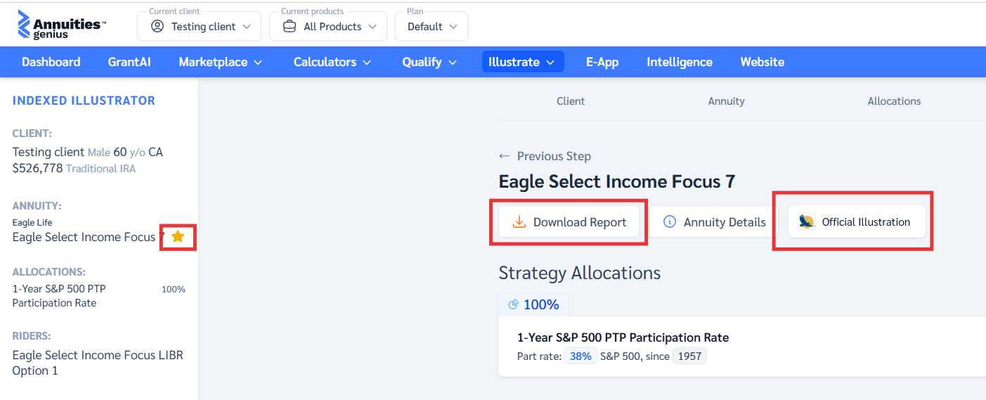Viewport: 986px width, 400px height.
Task: Click the Eagle Life logo icon
Action: [x=807, y=222]
